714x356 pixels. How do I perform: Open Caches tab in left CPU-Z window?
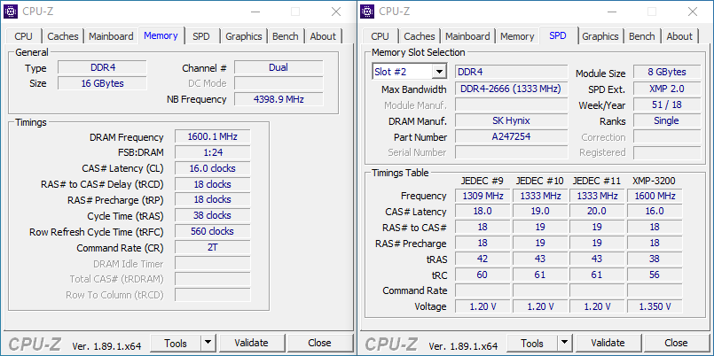pos(63,36)
